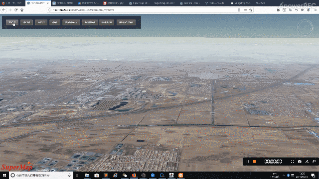Open Internet Explorer from the taskbar
The width and height of the screenshot is (319, 179).
pos(115,175)
